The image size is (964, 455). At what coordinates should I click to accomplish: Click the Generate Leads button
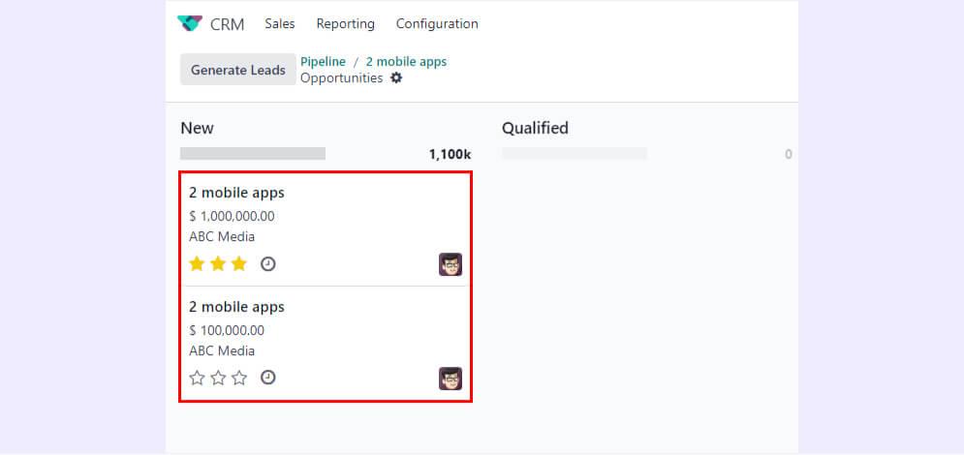(238, 70)
